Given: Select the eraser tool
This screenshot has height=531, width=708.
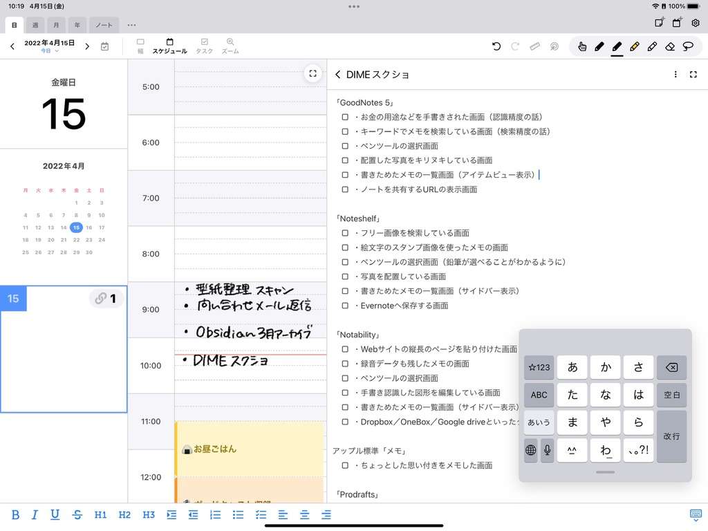Looking at the screenshot, I should coord(670,46).
